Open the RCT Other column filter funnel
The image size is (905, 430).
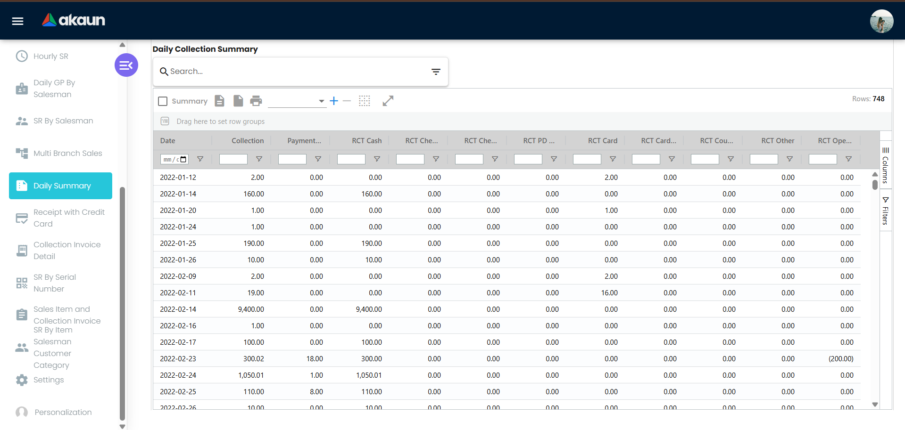coord(790,159)
